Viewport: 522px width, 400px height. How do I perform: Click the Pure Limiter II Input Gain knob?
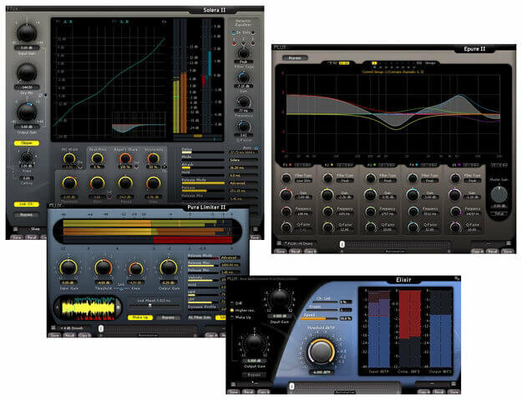68,267
